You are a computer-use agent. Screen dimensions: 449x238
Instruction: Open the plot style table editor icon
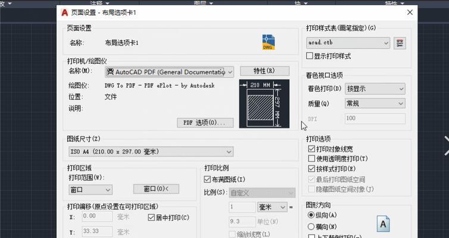click(400, 43)
